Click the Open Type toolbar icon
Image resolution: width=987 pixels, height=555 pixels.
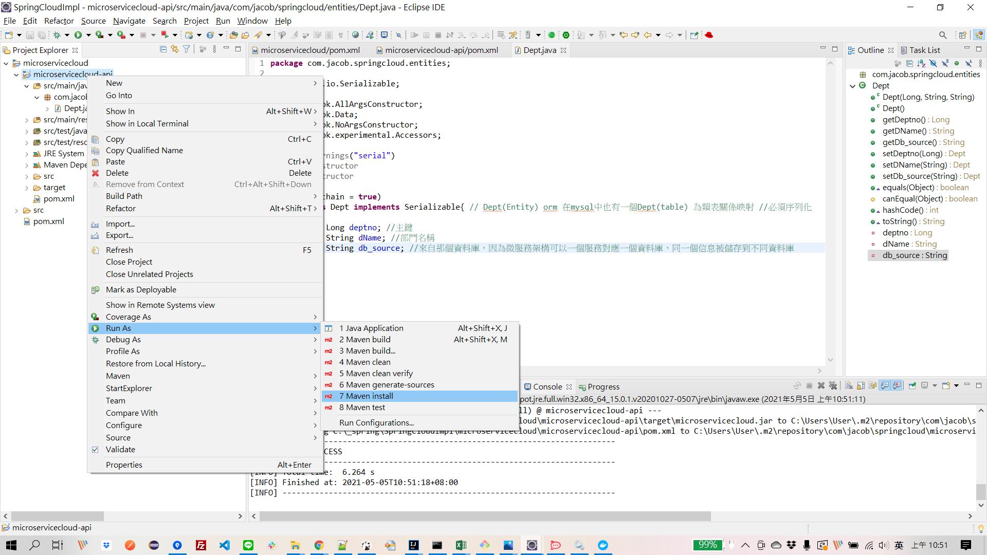pos(234,35)
